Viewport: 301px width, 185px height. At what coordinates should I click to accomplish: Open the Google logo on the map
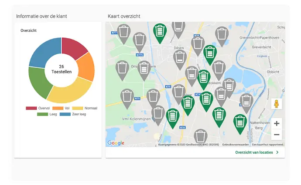tap(116, 143)
